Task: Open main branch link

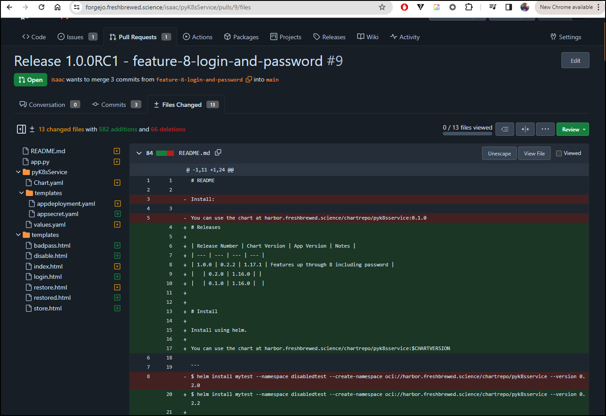Action: 272,80
